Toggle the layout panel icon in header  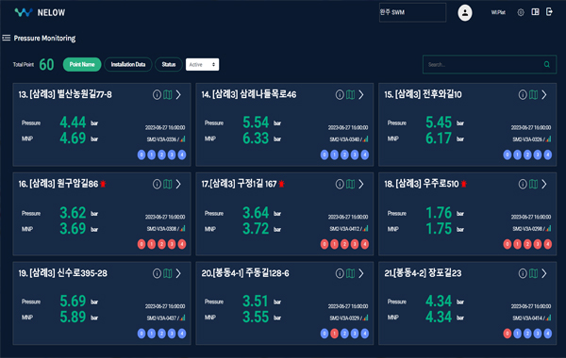(535, 12)
